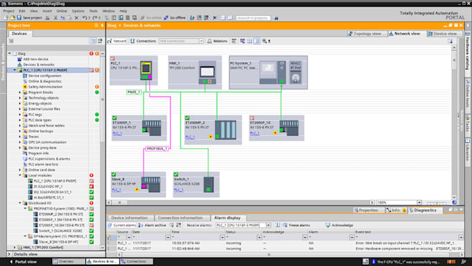Click the PLC_1 link under Switch_1
The image size is (472, 266).
point(178,190)
